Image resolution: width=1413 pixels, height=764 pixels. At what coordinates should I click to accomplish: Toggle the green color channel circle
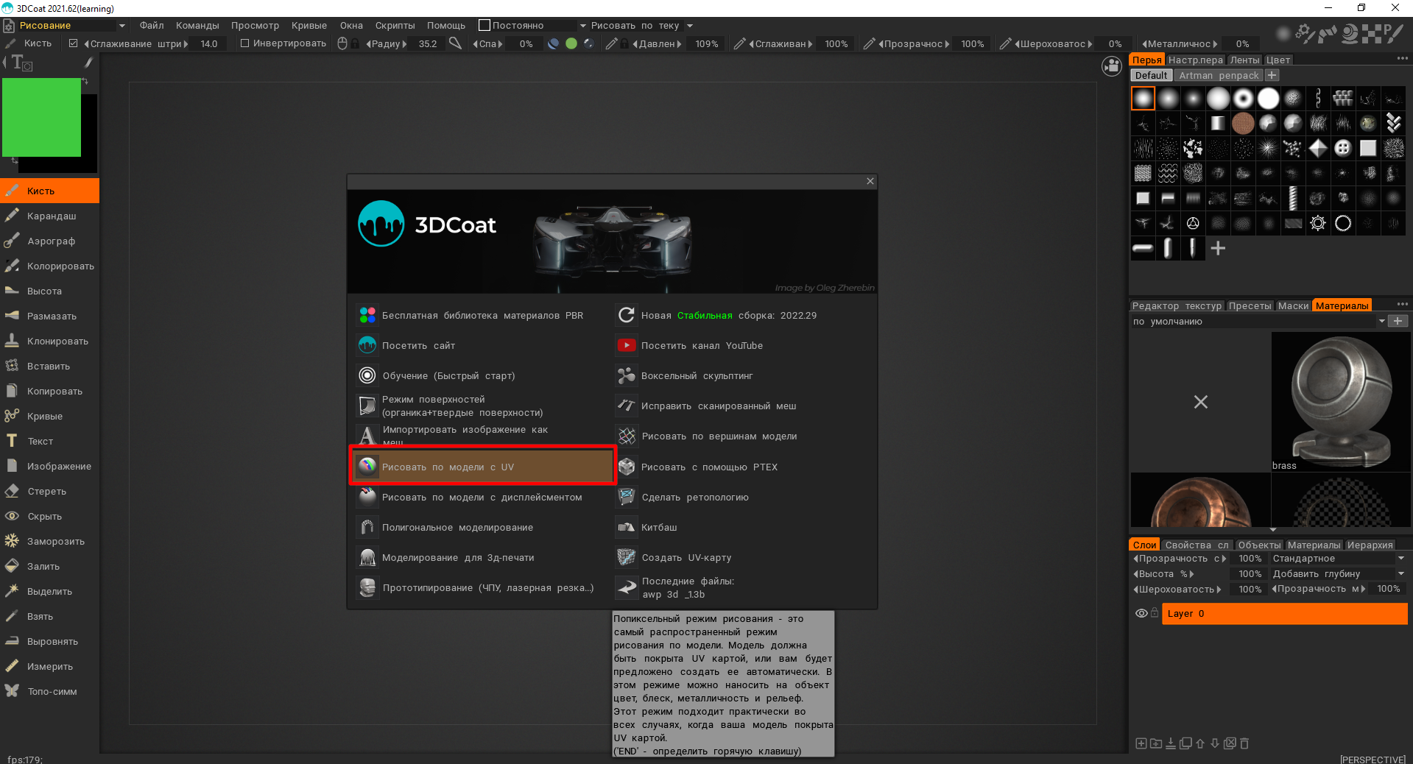tap(571, 43)
